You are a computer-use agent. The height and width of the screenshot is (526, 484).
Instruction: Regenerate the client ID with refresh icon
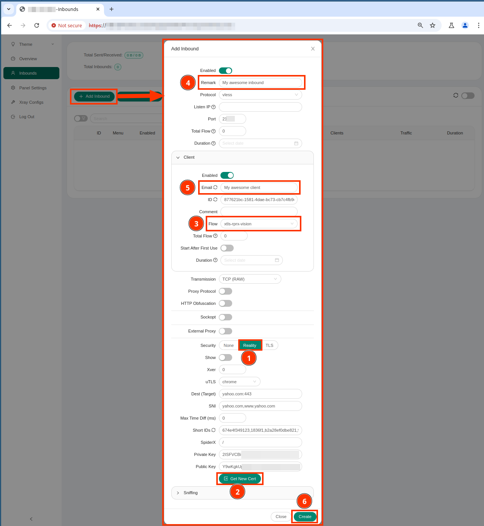tap(215, 200)
